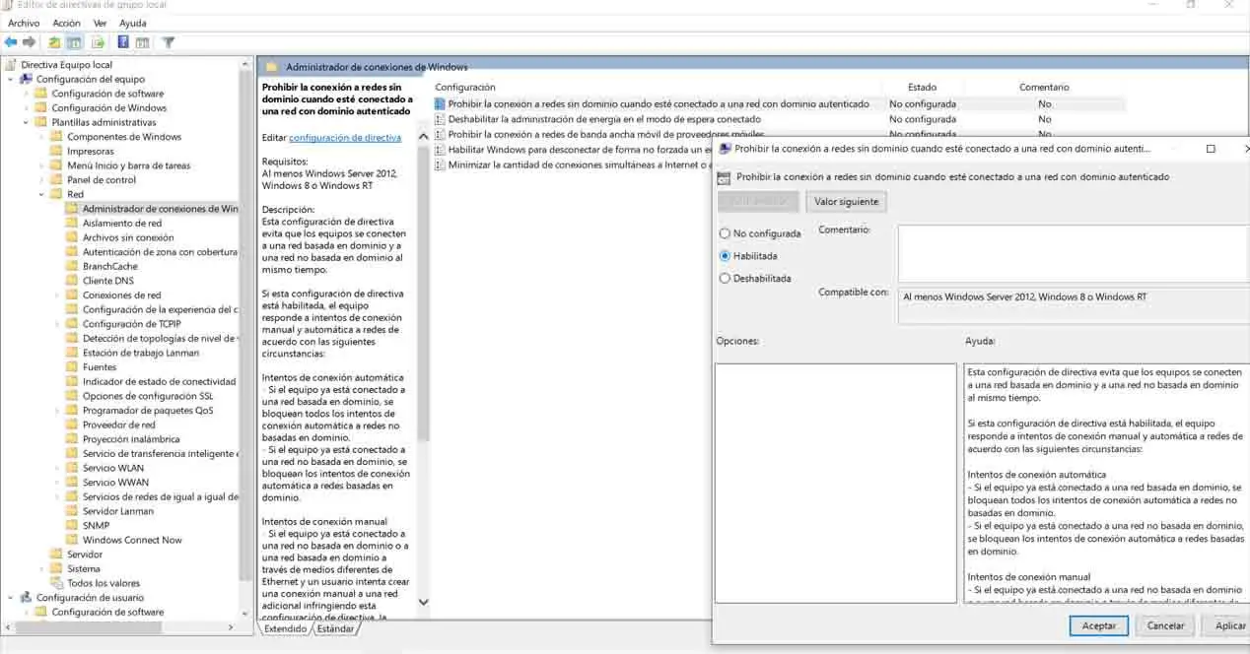Click the Todos los valores icon
1250x654 pixels.
tap(56, 583)
